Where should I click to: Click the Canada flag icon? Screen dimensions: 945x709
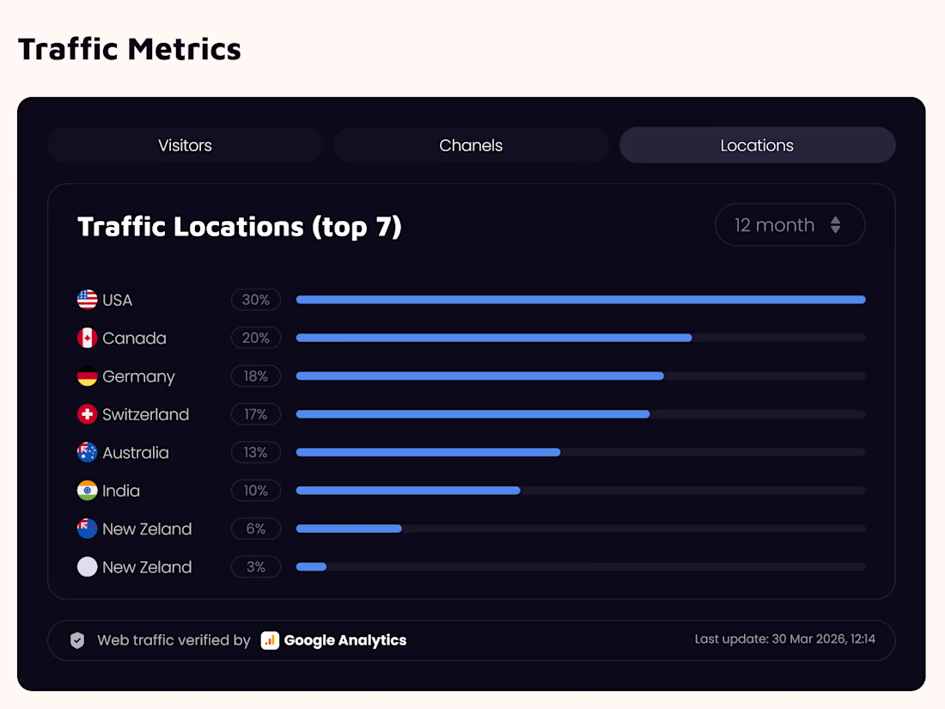[x=88, y=338]
